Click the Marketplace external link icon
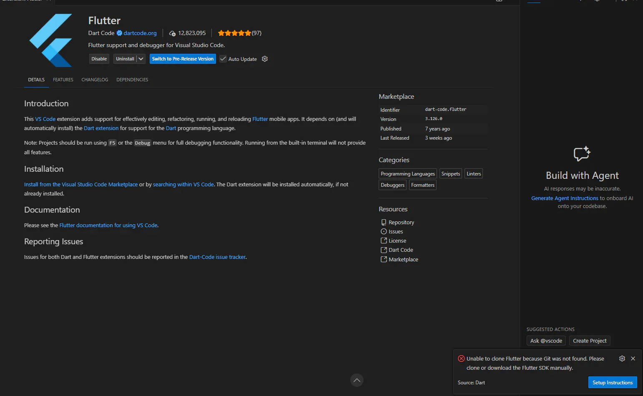643x396 pixels. tap(384, 259)
